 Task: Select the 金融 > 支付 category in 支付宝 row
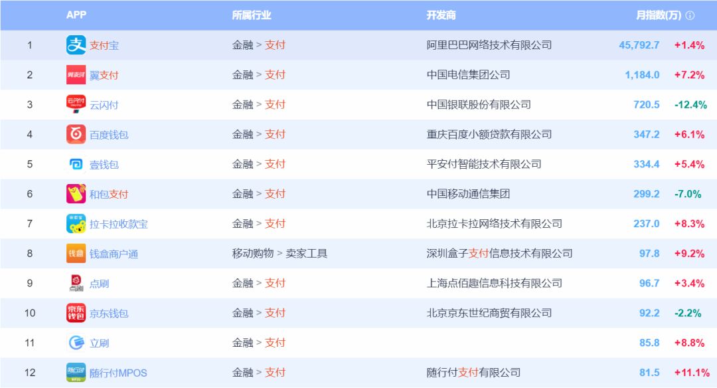pyautogui.click(x=259, y=45)
